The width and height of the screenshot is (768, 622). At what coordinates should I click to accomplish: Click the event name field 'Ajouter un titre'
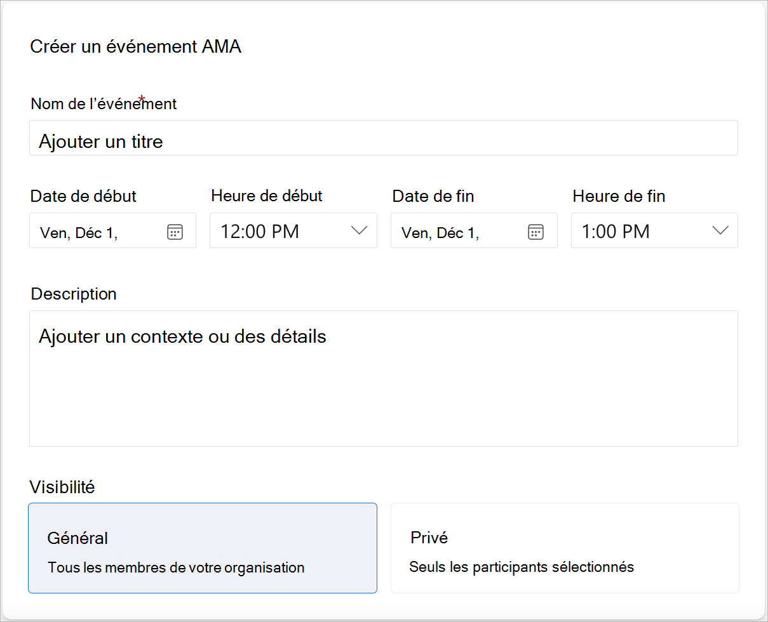[384, 138]
